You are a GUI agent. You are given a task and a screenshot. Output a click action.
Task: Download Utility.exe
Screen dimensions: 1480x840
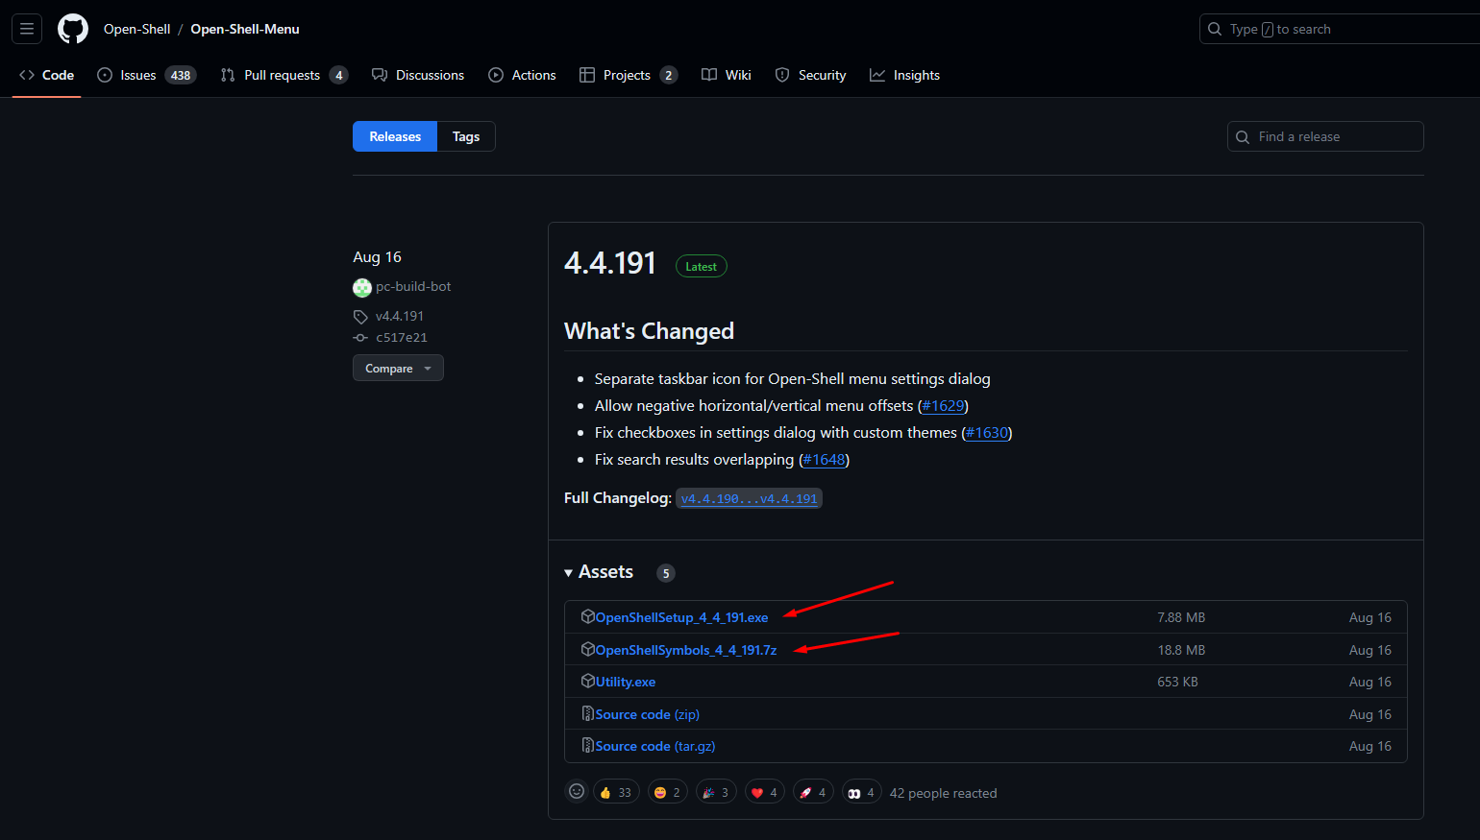[626, 682]
